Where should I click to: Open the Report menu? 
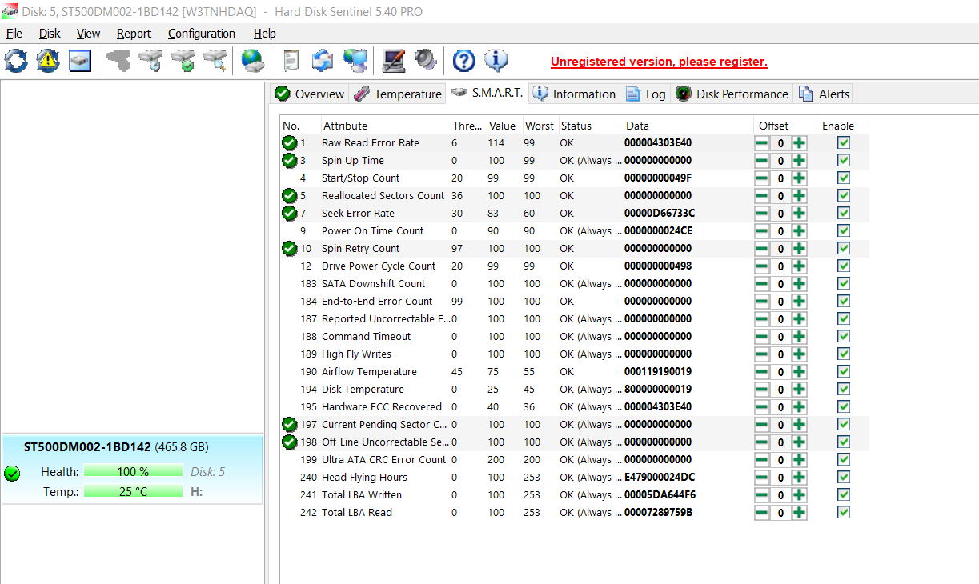click(x=134, y=34)
